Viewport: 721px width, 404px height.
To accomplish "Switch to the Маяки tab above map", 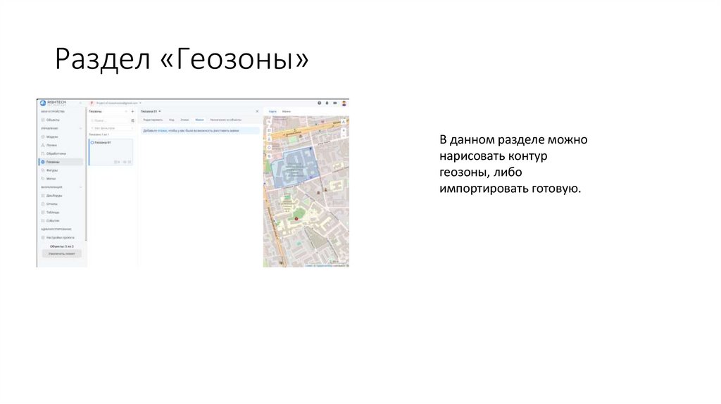I will [x=287, y=112].
